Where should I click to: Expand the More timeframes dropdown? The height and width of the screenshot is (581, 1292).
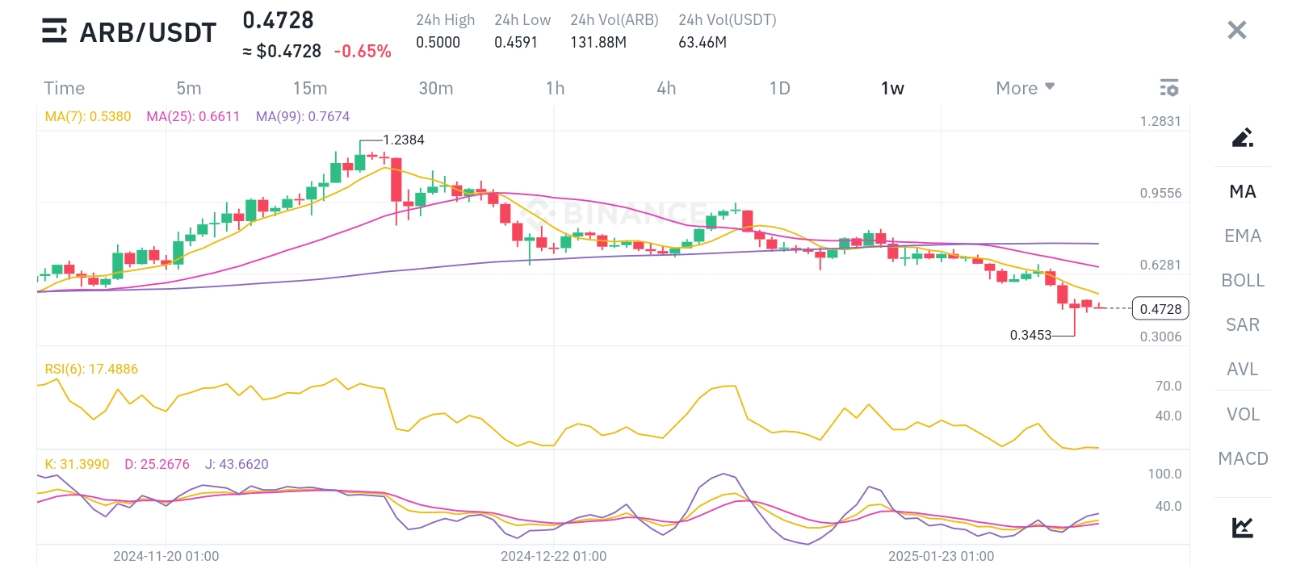(x=1025, y=88)
